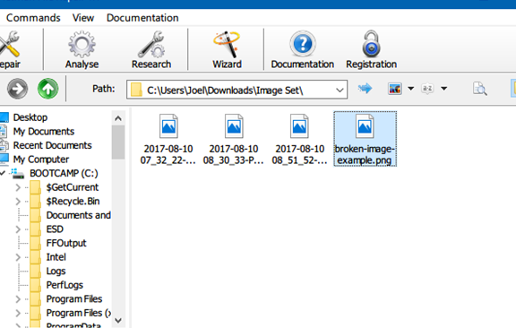
Task: Click the file search magnifier icon
Action: click(480, 89)
